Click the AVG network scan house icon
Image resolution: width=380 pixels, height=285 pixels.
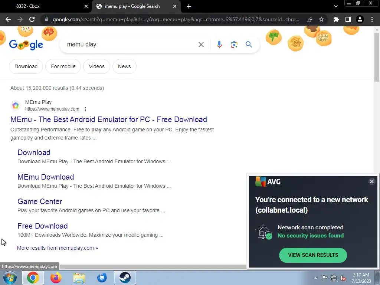pyautogui.click(x=264, y=232)
